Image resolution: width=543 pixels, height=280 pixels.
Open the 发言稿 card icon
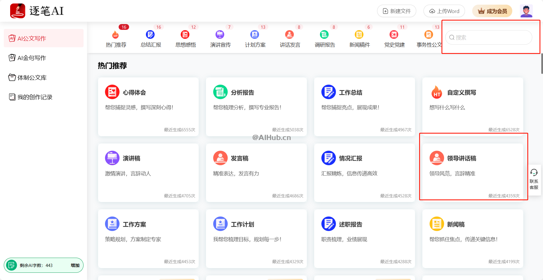(220, 158)
